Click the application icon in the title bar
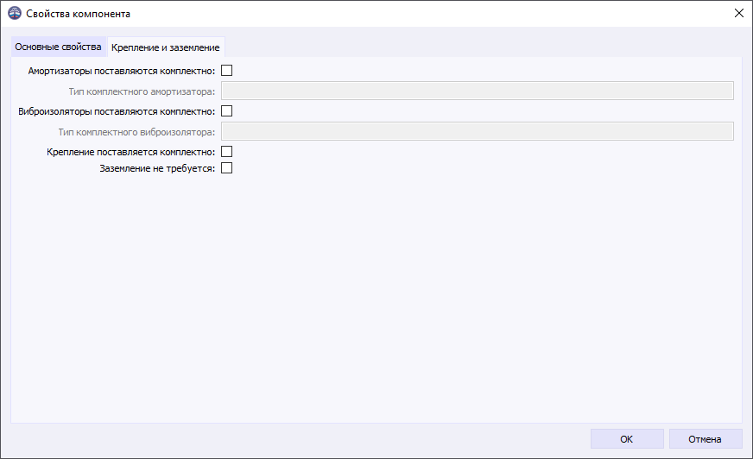This screenshot has height=459, width=753. pos(15,14)
